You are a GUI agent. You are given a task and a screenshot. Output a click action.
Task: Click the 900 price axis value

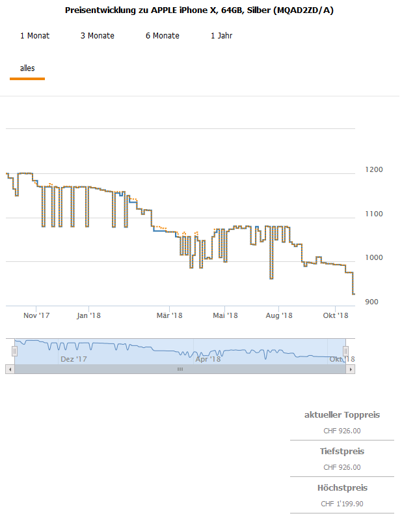pos(371,302)
